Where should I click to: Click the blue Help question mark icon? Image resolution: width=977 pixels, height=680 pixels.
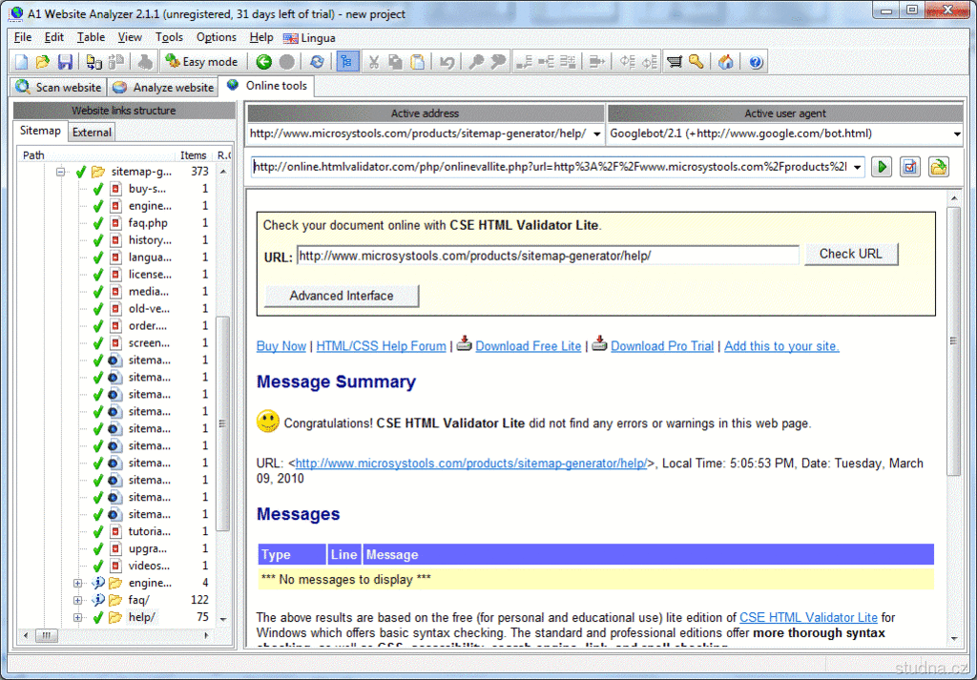757,62
